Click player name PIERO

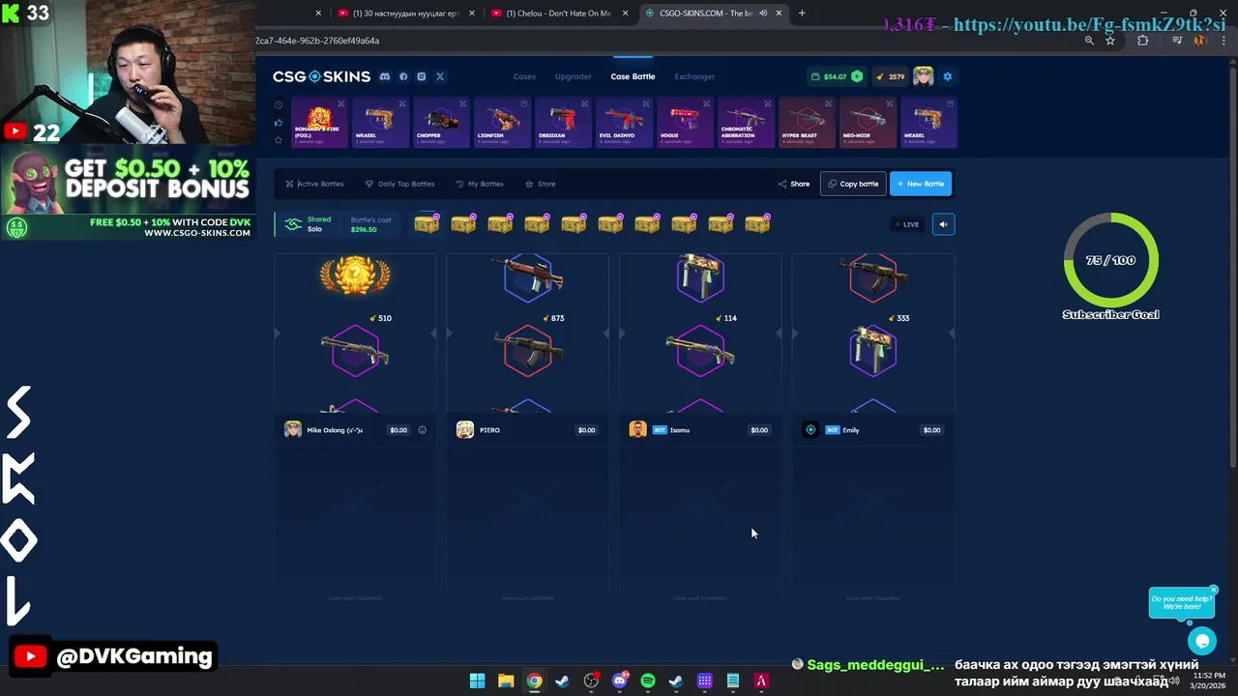click(489, 430)
